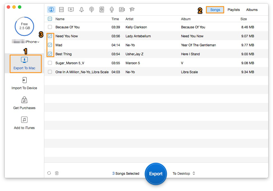The image size is (273, 191).
Task: Sort by the Album column header
Action: [186, 19]
